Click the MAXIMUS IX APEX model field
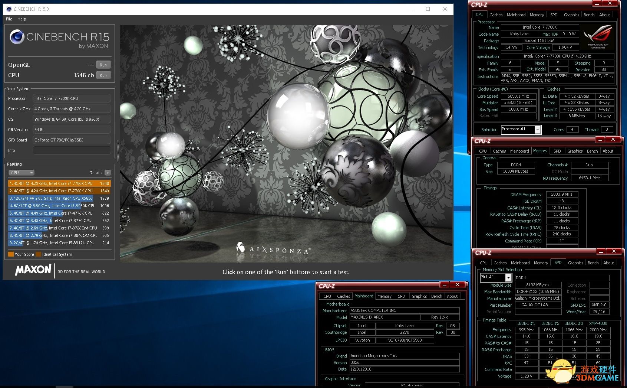Image resolution: width=627 pixels, height=388 pixels. point(385,317)
